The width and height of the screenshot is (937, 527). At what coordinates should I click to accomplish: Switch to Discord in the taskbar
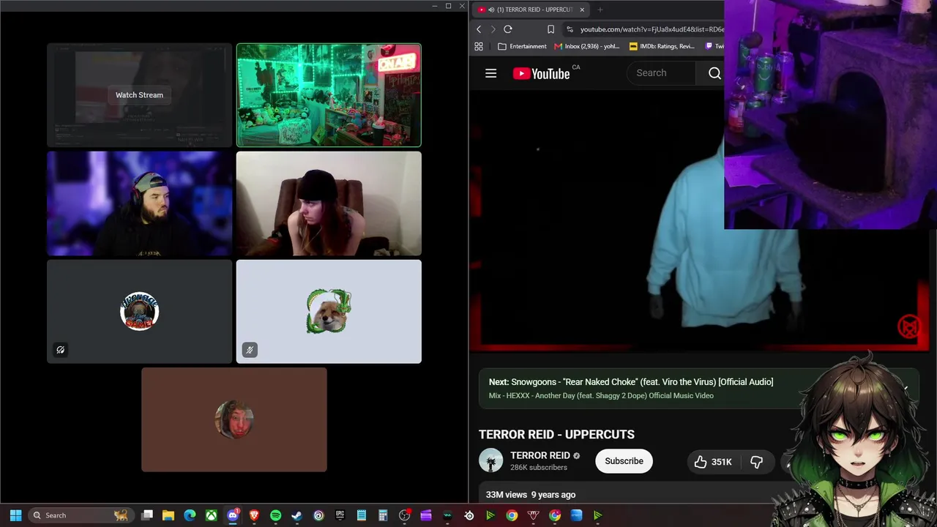click(x=233, y=515)
